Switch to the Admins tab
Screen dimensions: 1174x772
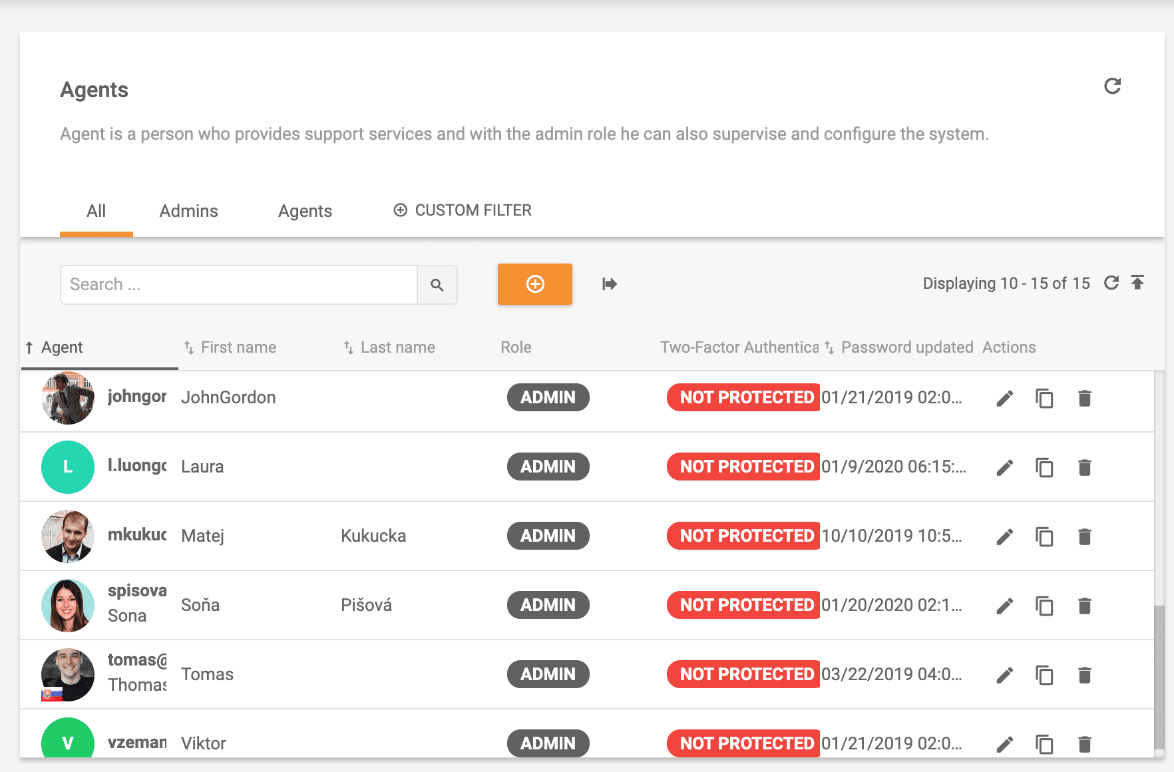point(188,211)
